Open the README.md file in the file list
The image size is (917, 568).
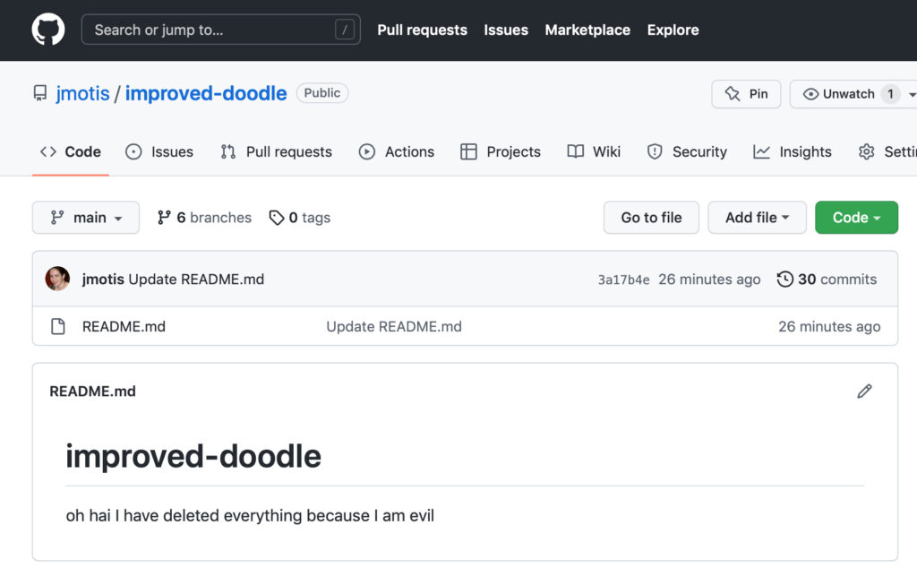124,326
